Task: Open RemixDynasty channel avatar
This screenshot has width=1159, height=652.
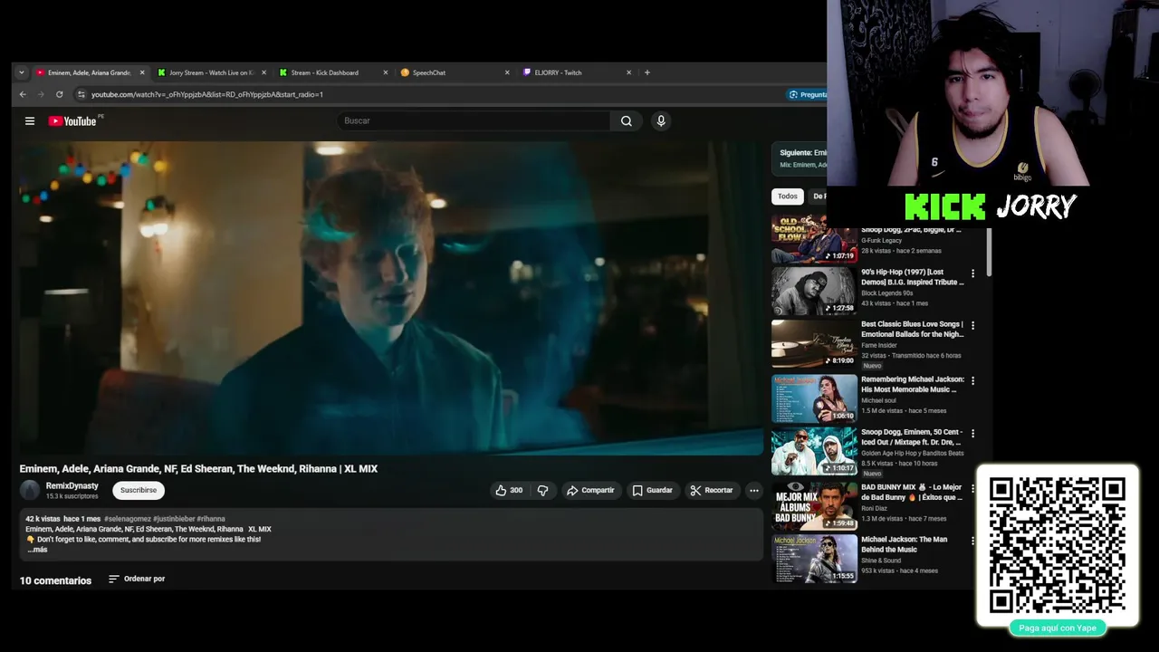Action: (30, 490)
